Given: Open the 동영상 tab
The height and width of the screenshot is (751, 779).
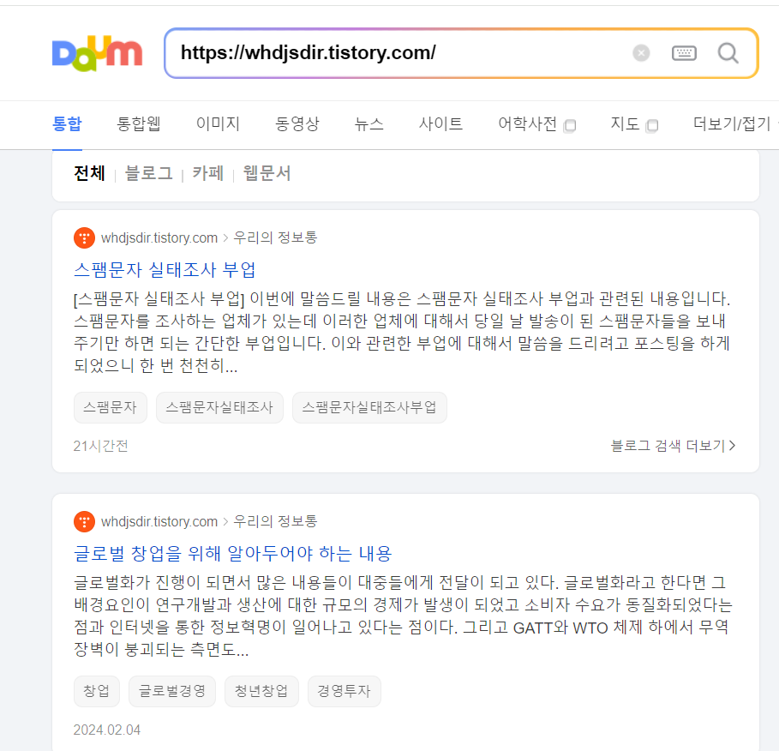Looking at the screenshot, I should coord(297,123).
